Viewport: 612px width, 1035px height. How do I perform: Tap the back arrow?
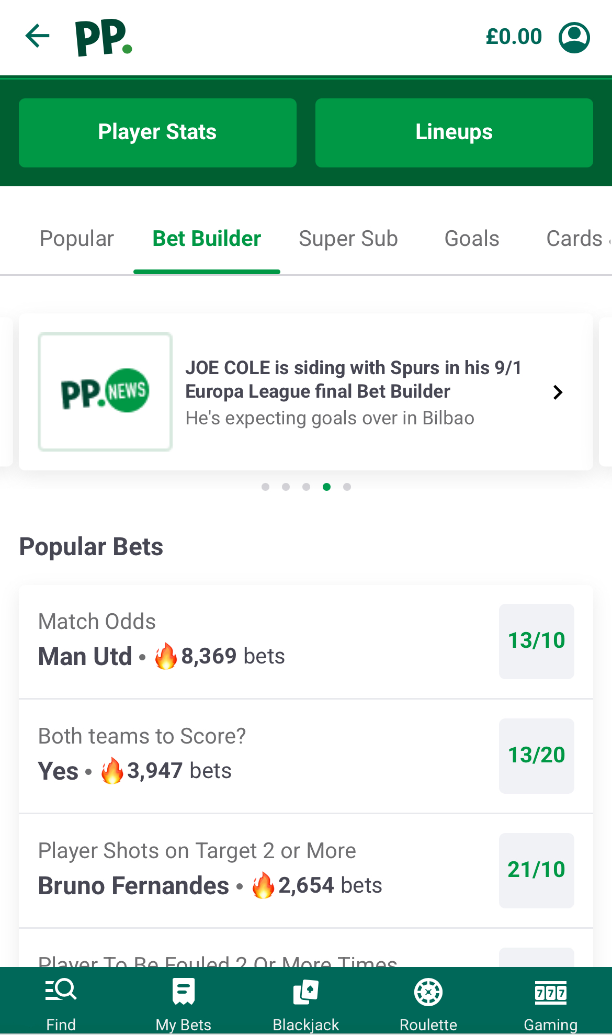coord(37,37)
